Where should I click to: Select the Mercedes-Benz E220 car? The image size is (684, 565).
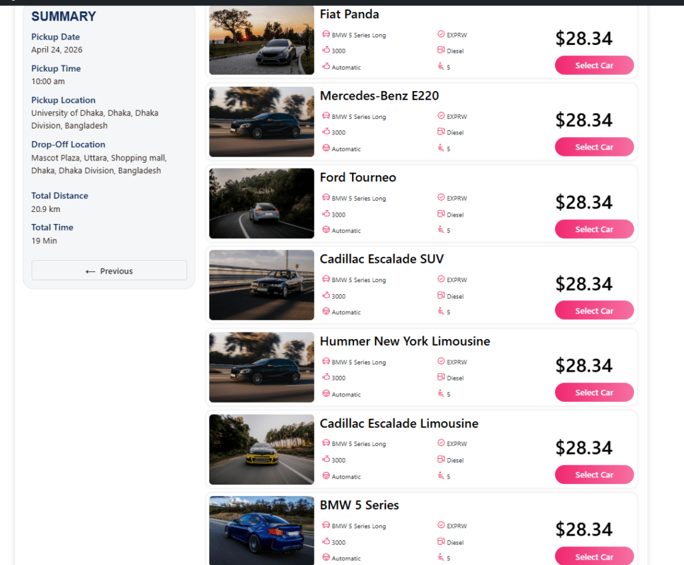594,146
